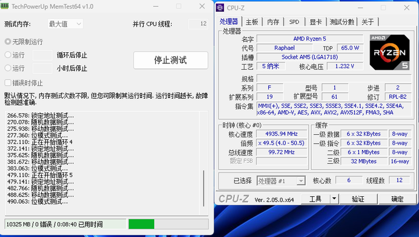Open the 测试内存 最大值 dropdown
The width and height of the screenshot is (419, 237).
[x=65, y=24]
